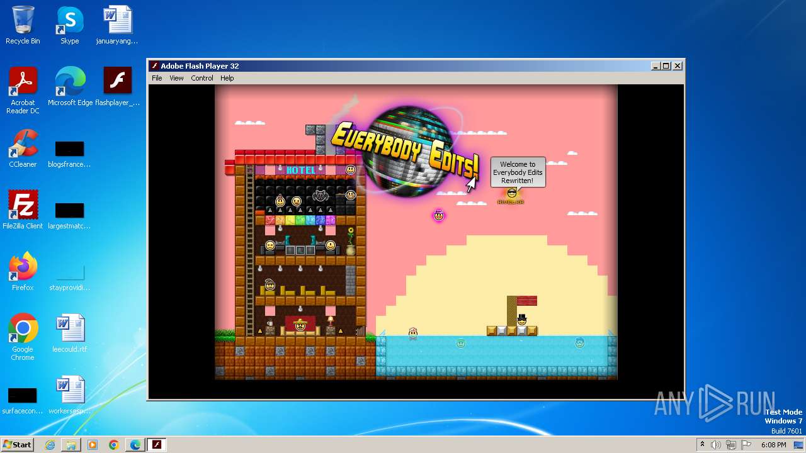Screen dimensions: 806x453
Task: Open the Control menu in Flash Player
Action: [202, 78]
